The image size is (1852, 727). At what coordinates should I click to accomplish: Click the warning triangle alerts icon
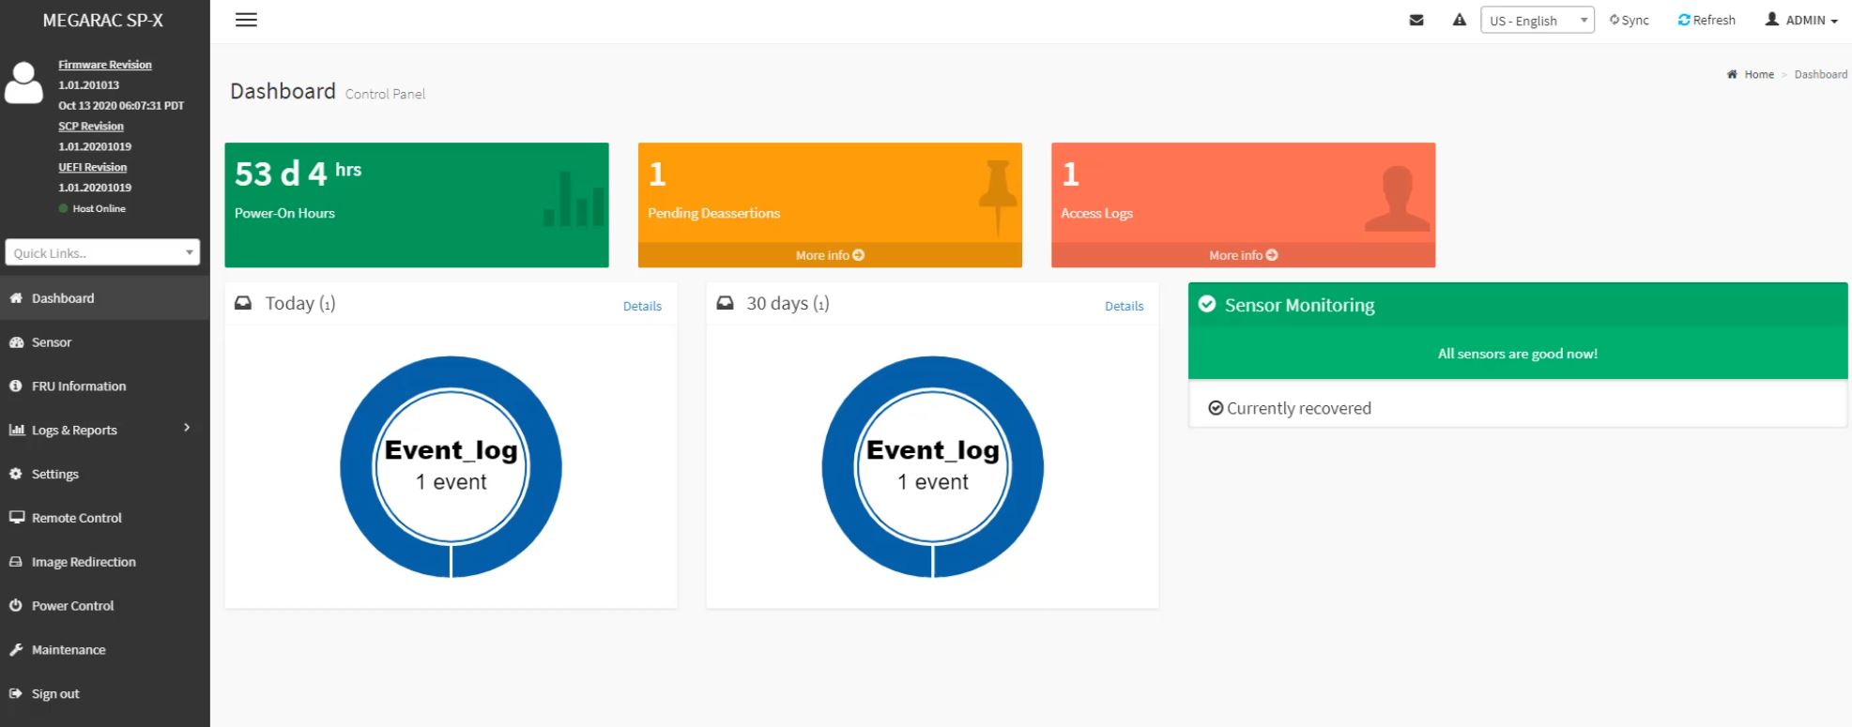tap(1459, 20)
